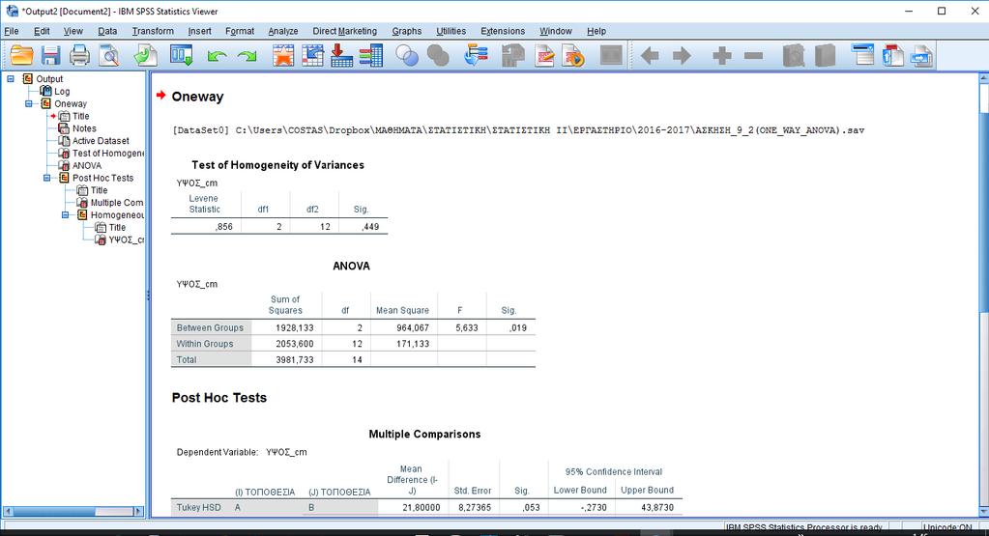
Task: Click the Select Last Output icon
Action: pos(476,56)
